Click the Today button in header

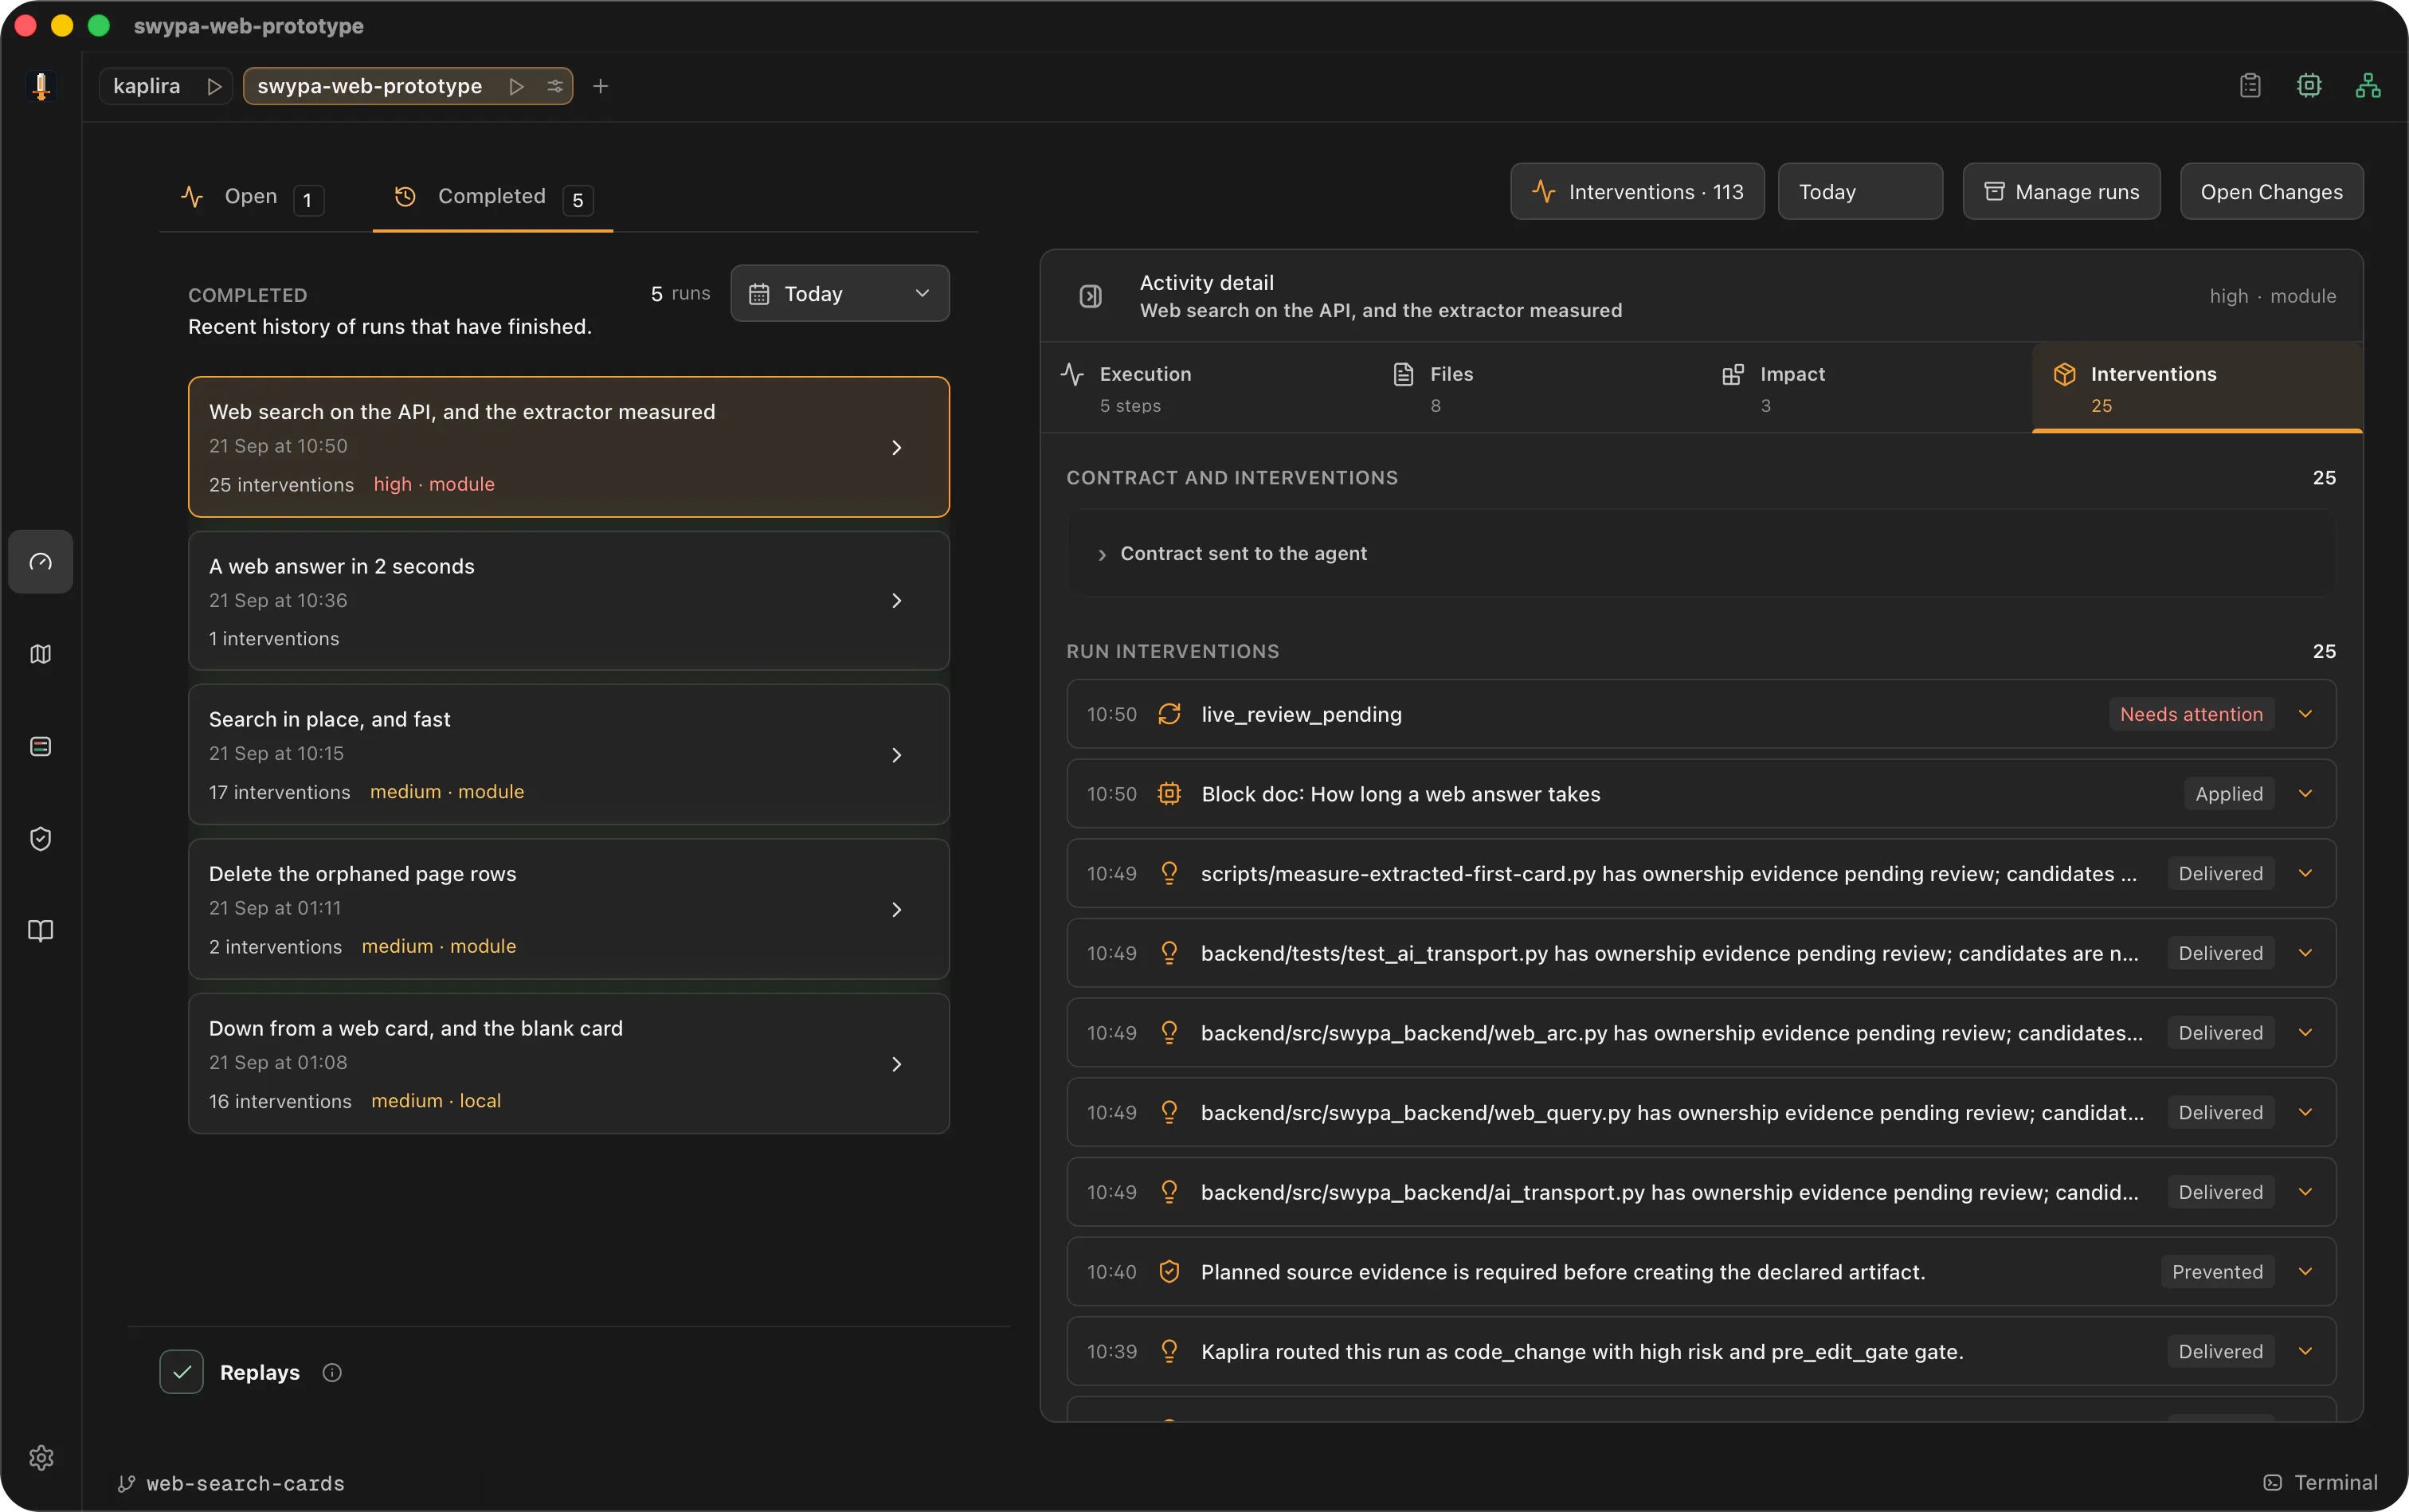click(1860, 192)
